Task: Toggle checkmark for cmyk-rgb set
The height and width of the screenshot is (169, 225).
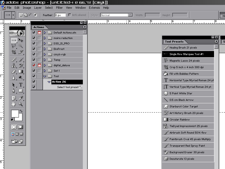Action: point(34,54)
